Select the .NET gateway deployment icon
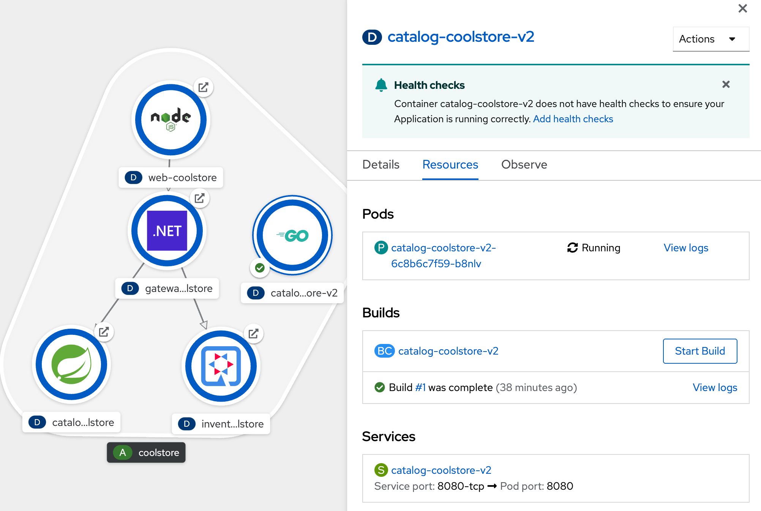 click(167, 231)
